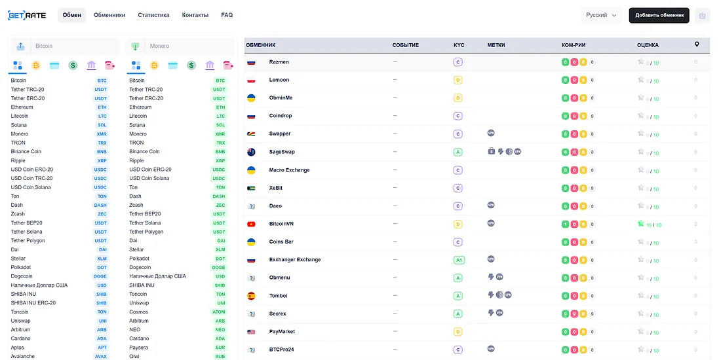721x360 pixels.
Task: Choose the bank filter icon in give column
Action: (x=91, y=65)
